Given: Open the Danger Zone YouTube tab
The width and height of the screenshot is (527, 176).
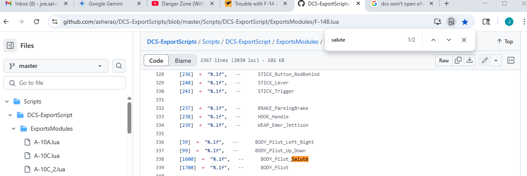Looking at the screenshot, I should [x=183, y=4].
